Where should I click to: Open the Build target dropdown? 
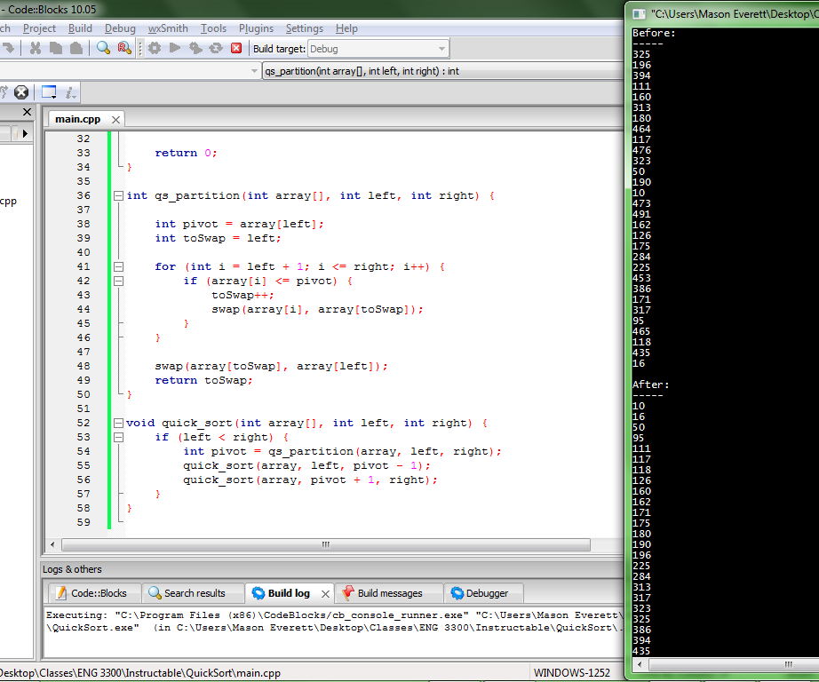441,49
